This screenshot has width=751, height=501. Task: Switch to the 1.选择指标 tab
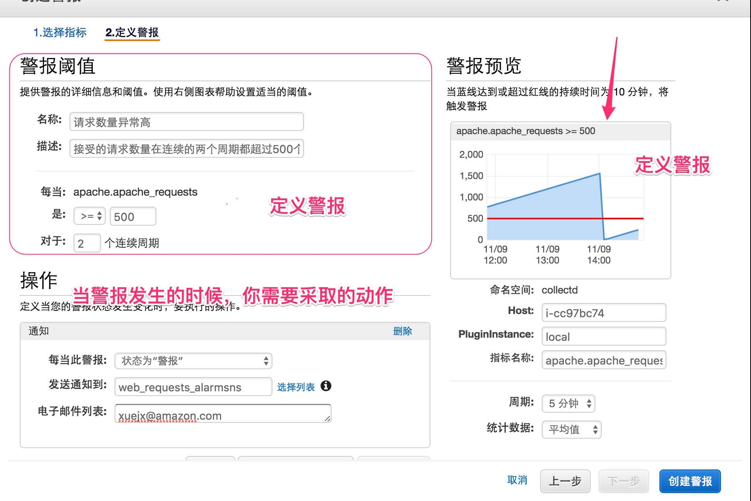[60, 32]
